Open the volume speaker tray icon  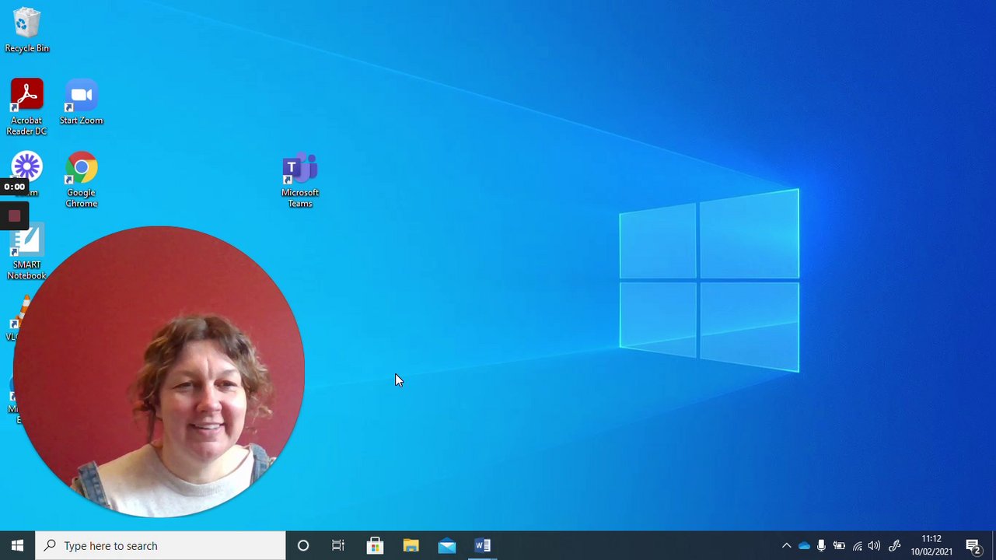tap(874, 546)
